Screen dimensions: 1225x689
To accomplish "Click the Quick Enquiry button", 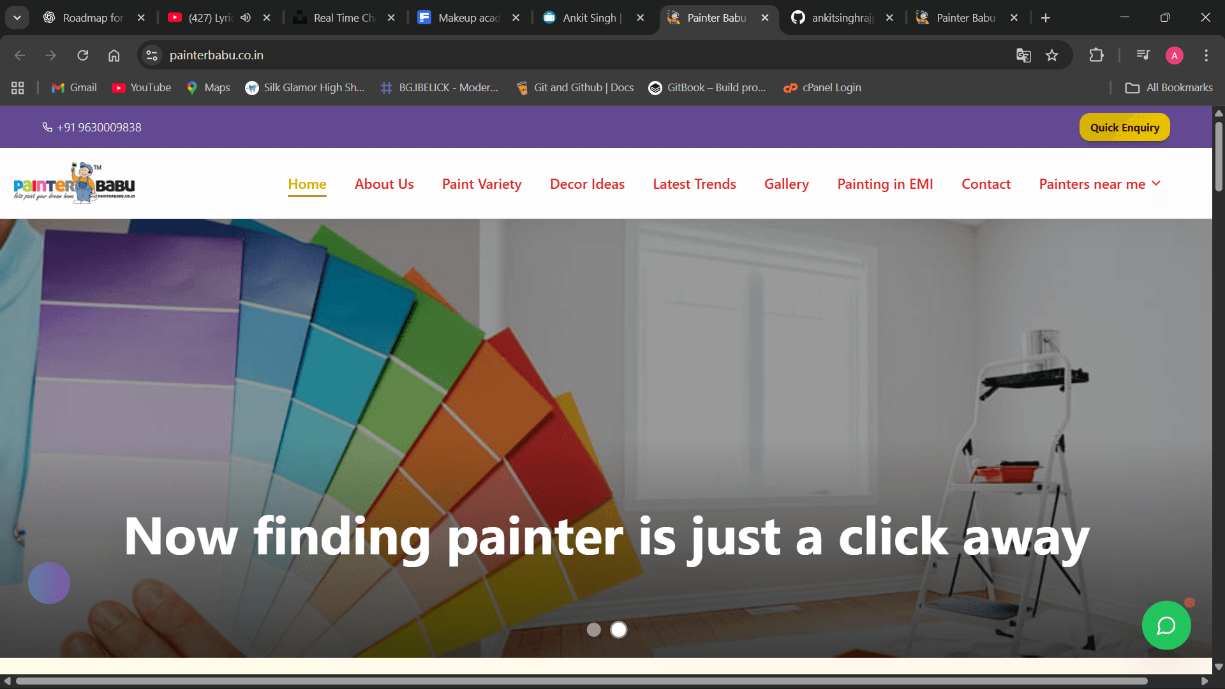I will (1124, 128).
